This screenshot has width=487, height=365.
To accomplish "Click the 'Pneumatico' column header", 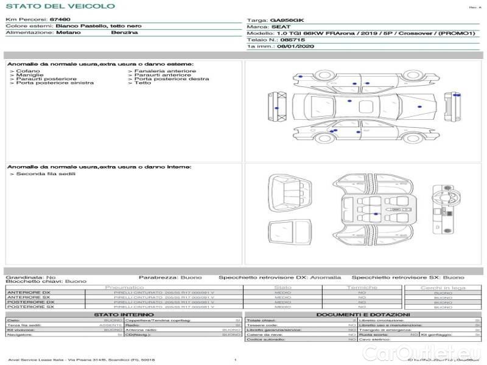I will click(124, 287).
